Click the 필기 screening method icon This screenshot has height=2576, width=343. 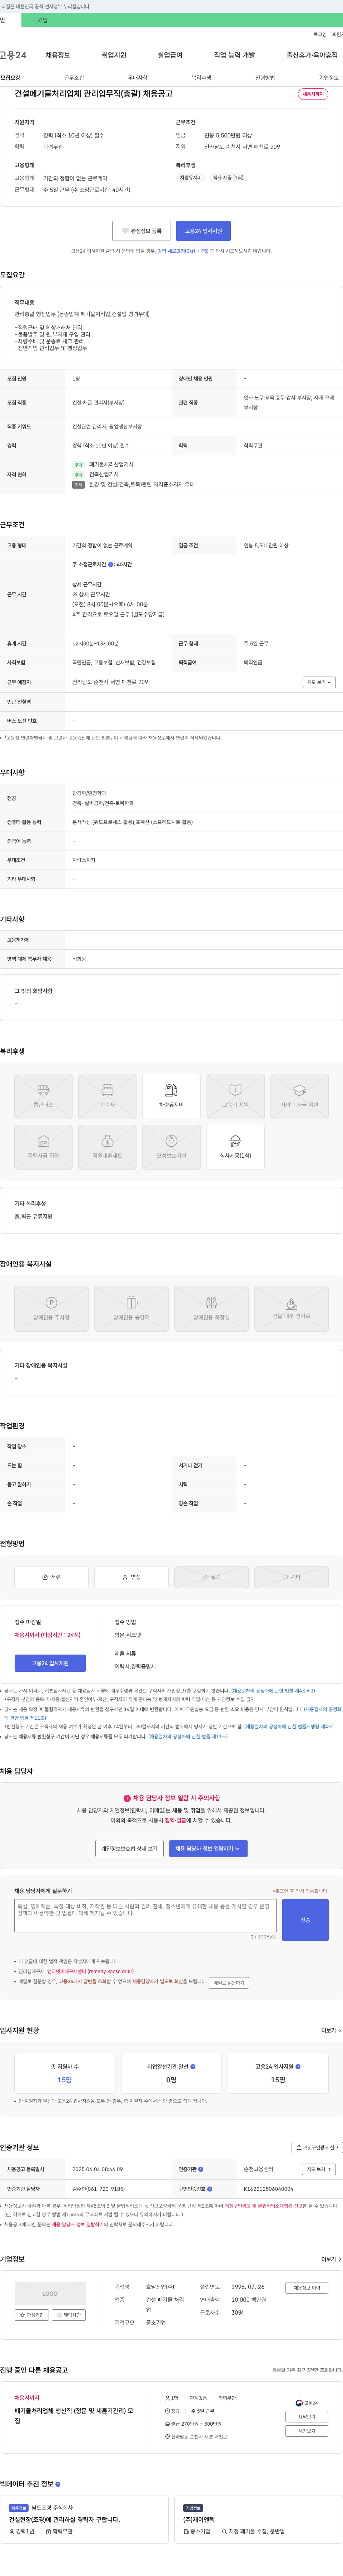point(212,1577)
